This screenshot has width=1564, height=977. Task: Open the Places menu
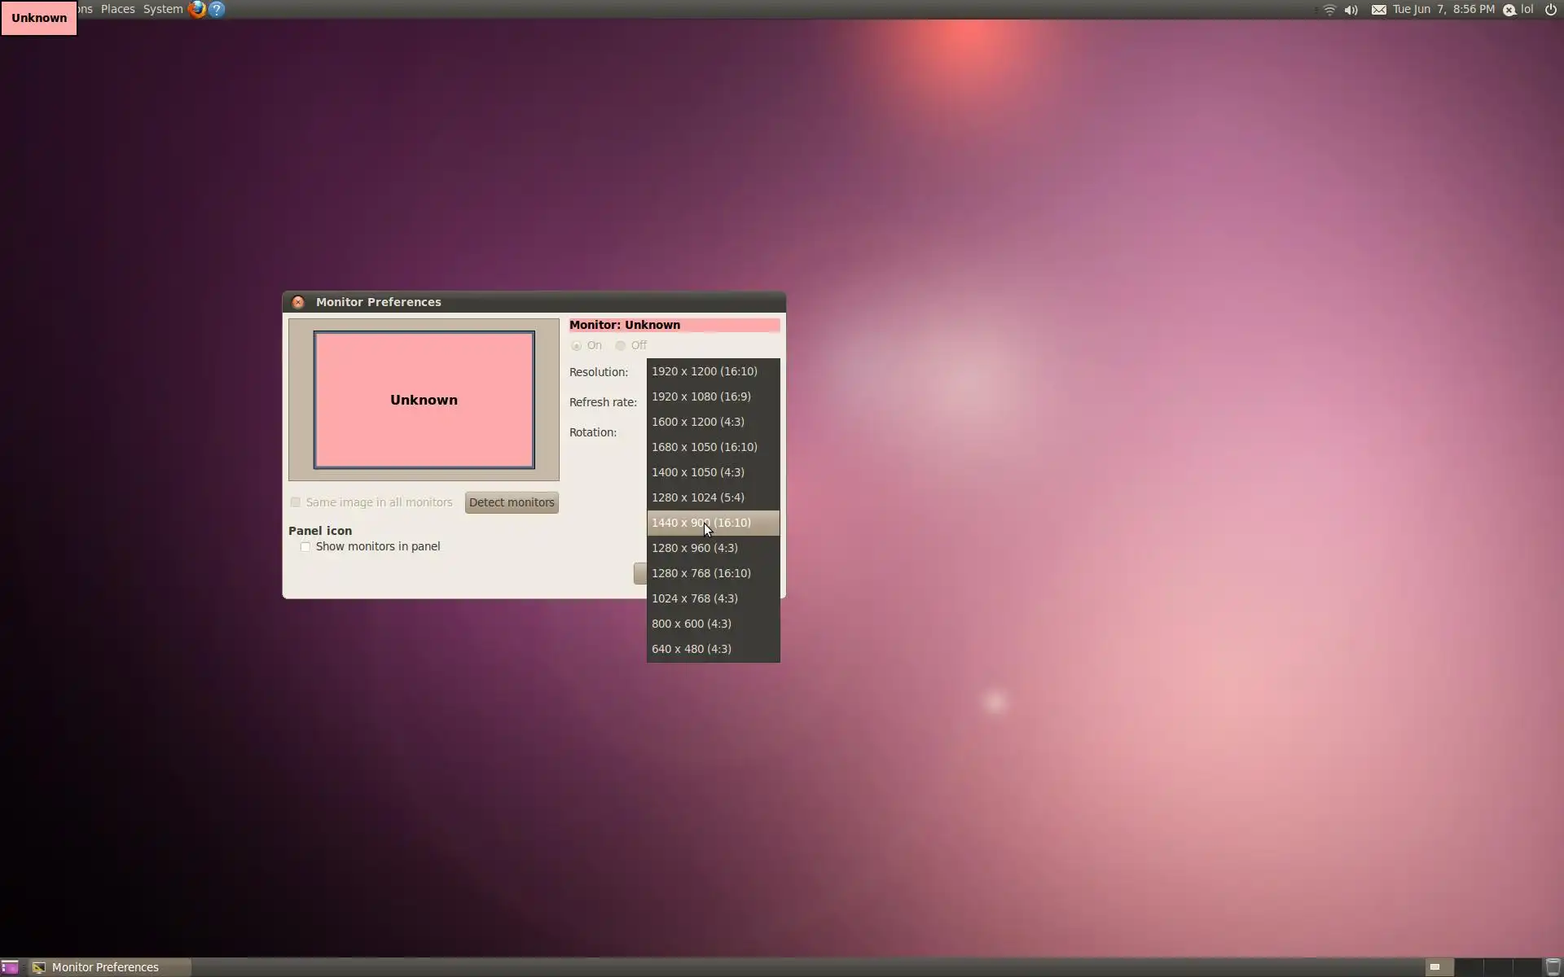pyautogui.click(x=118, y=9)
